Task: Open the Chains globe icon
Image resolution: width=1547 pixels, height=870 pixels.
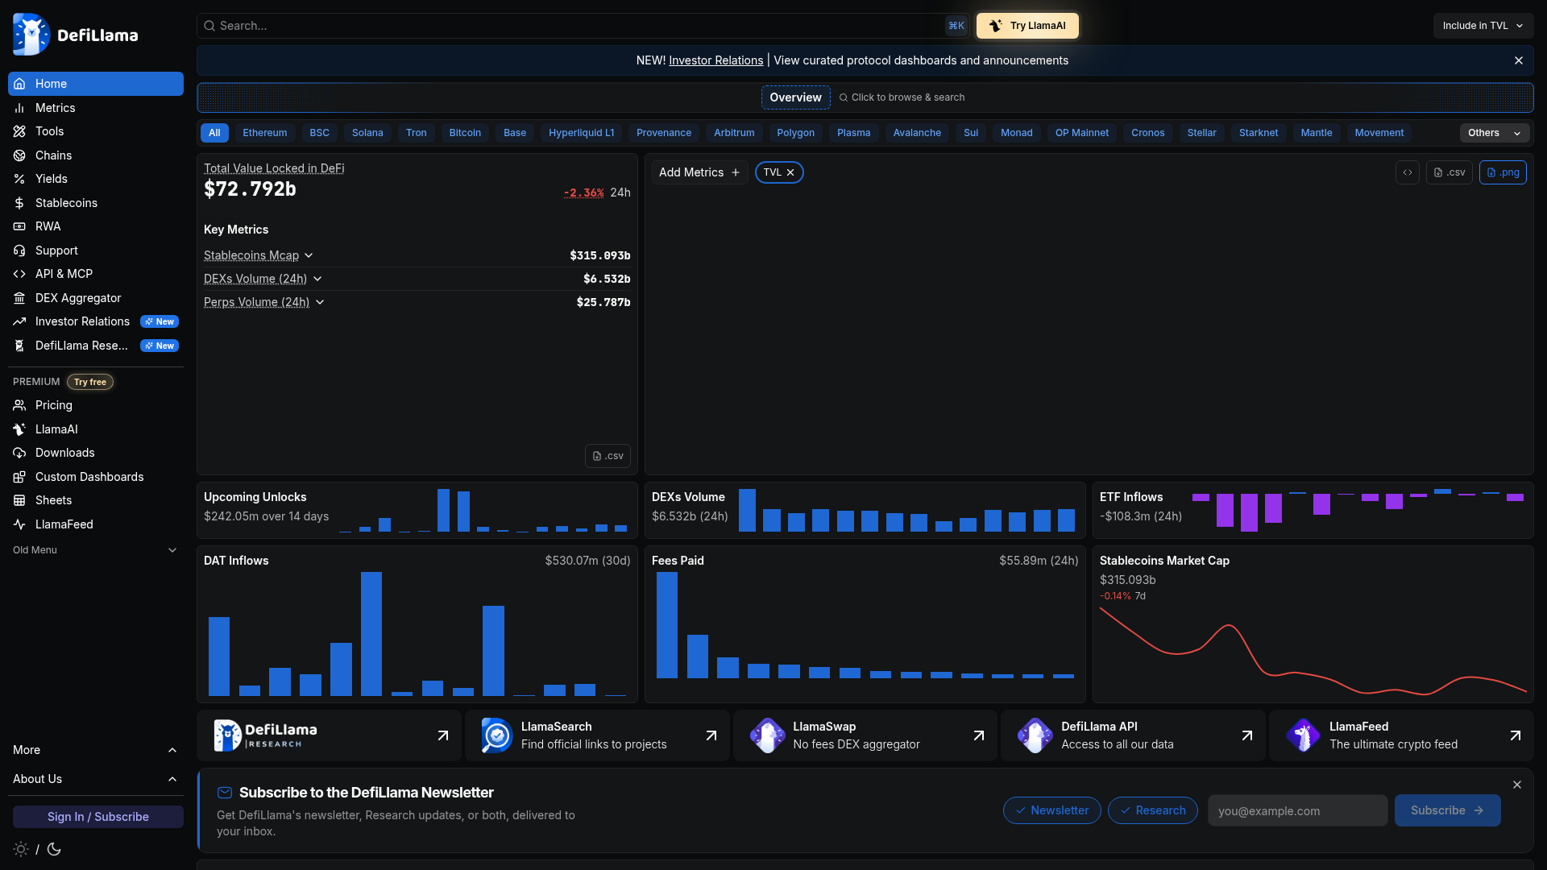Action: pos(19,155)
